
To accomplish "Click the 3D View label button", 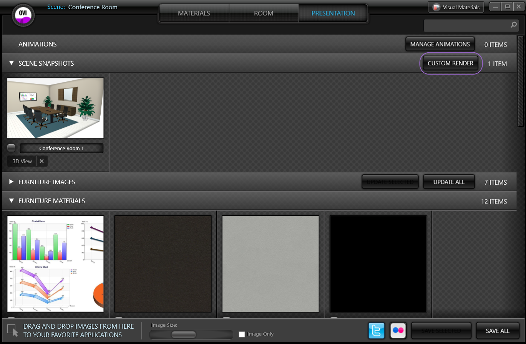I will 22,161.
